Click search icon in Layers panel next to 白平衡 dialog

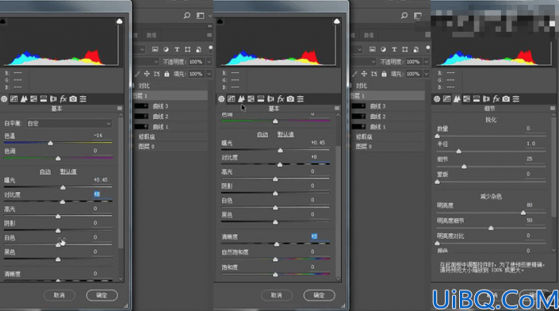pyautogui.click(x=187, y=16)
